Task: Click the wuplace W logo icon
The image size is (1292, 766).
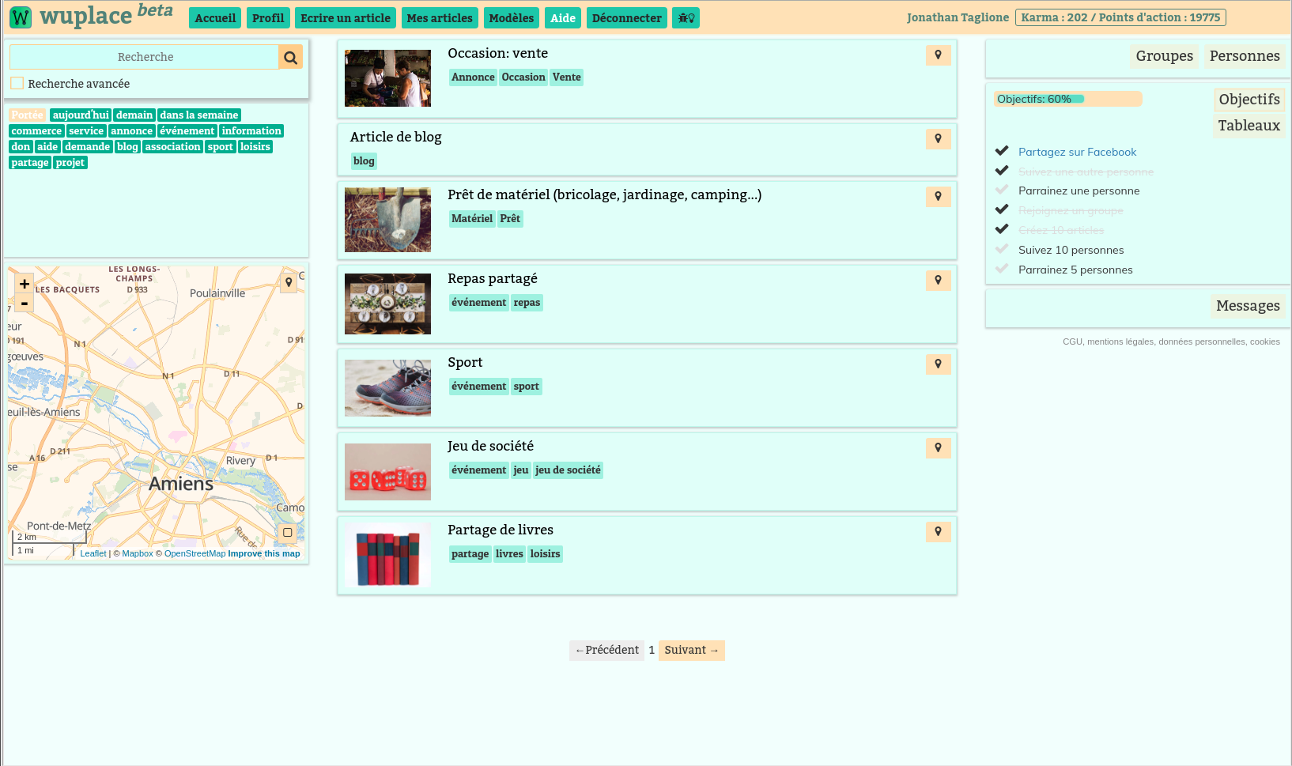Action: click(x=21, y=17)
